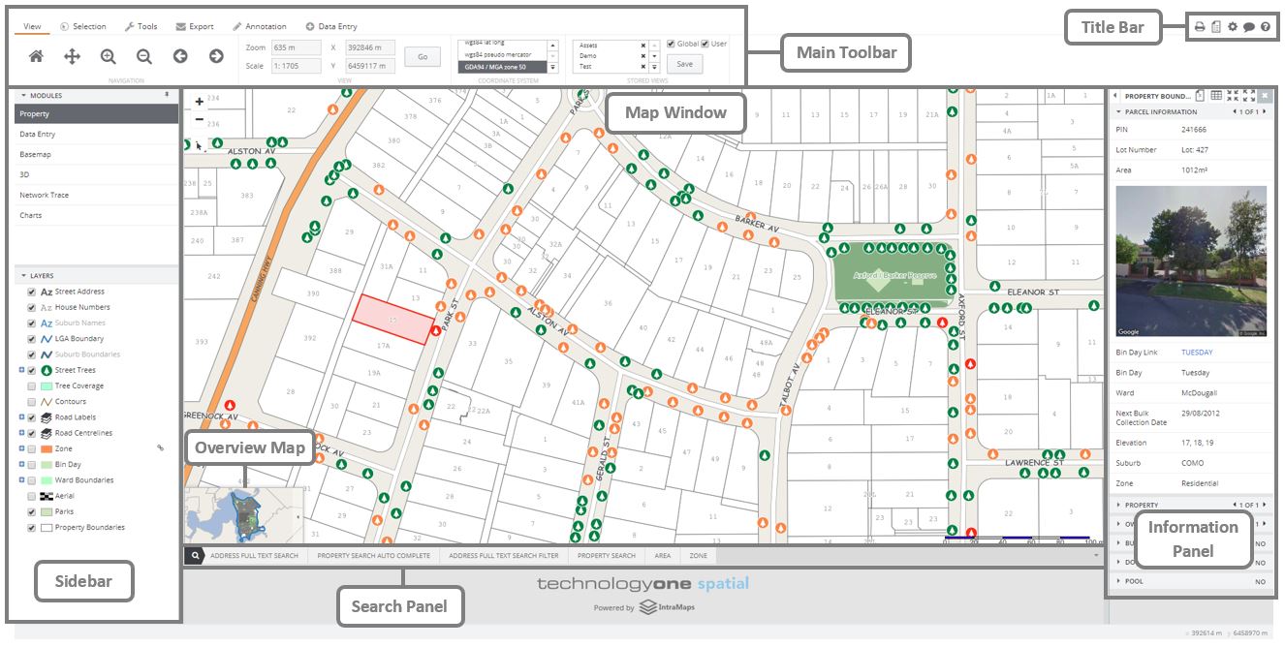Collapse all sections icon in information panel
Image resolution: width=1285 pixels, height=647 pixels.
1233,96
